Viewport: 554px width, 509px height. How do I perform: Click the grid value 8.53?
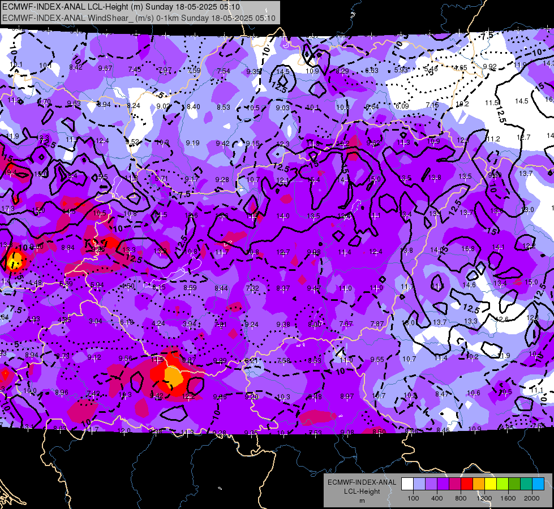[224, 107]
